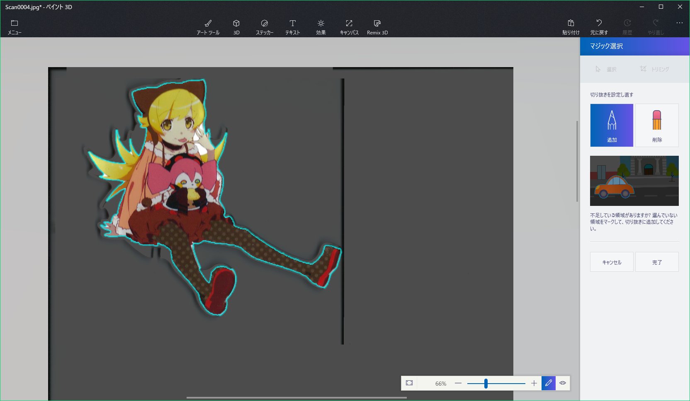This screenshot has width=690, height=401.
Task: Select the 削除 eraser remove tool
Action: pos(657,125)
